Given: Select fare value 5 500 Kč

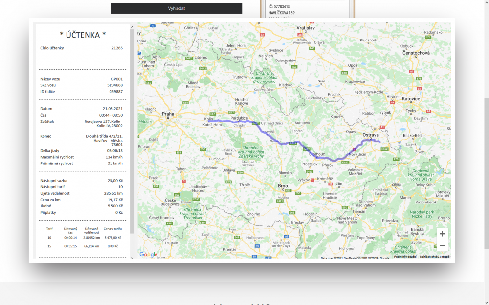Looking at the screenshot, I should (115, 206).
